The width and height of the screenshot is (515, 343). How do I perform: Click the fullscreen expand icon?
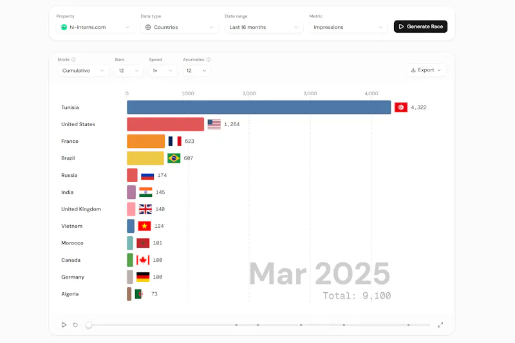tap(440, 325)
